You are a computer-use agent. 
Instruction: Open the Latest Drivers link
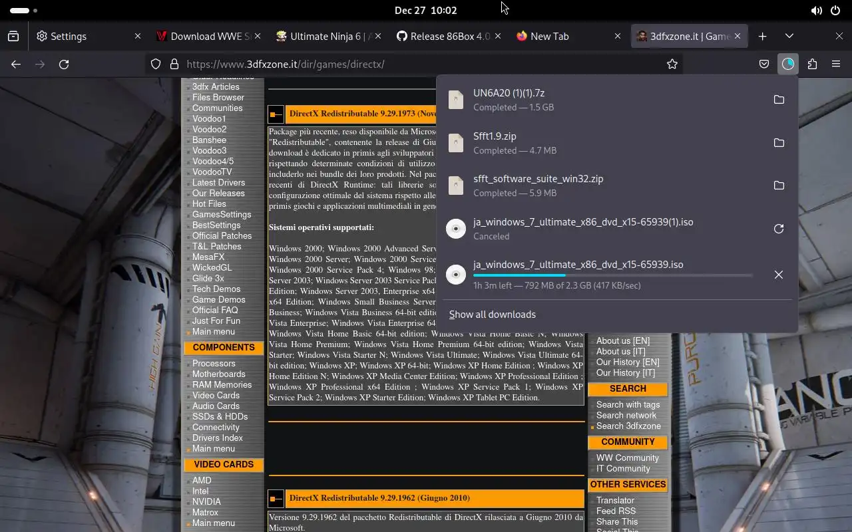218,183
